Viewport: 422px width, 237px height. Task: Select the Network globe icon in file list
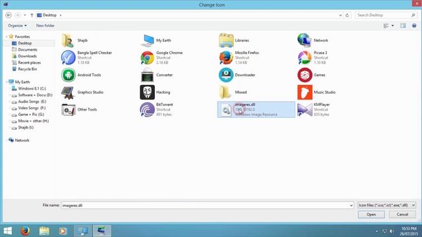point(305,40)
